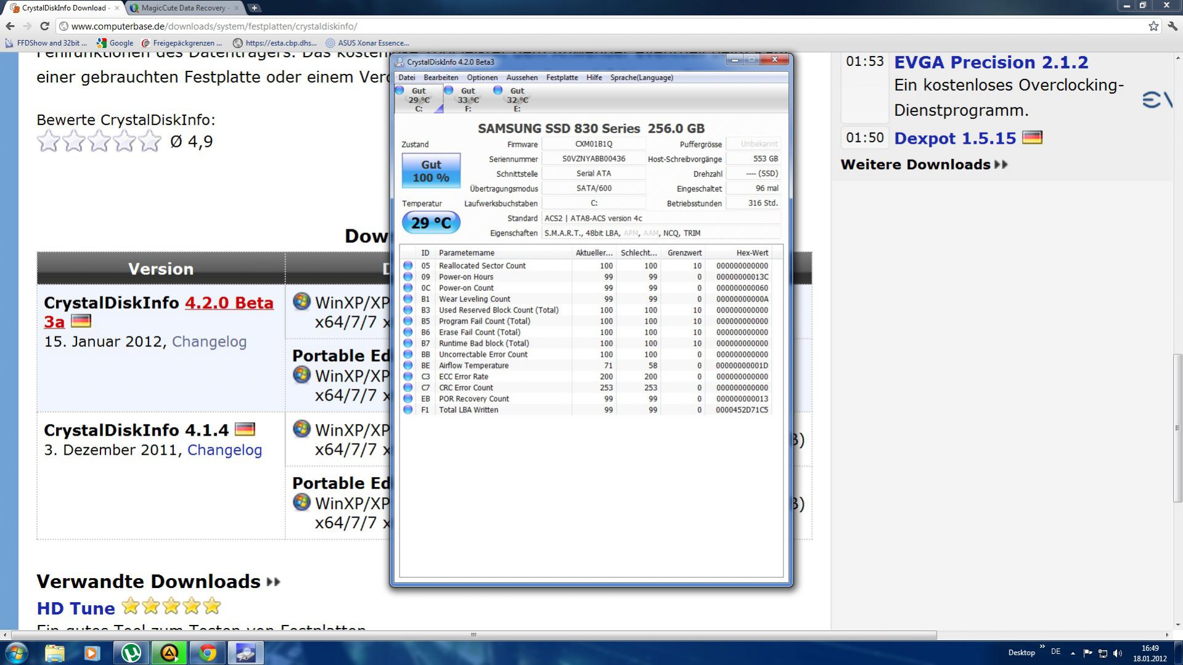Click the page horizontal scrollbar
The width and height of the screenshot is (1183, 665).
coord(473,635)
